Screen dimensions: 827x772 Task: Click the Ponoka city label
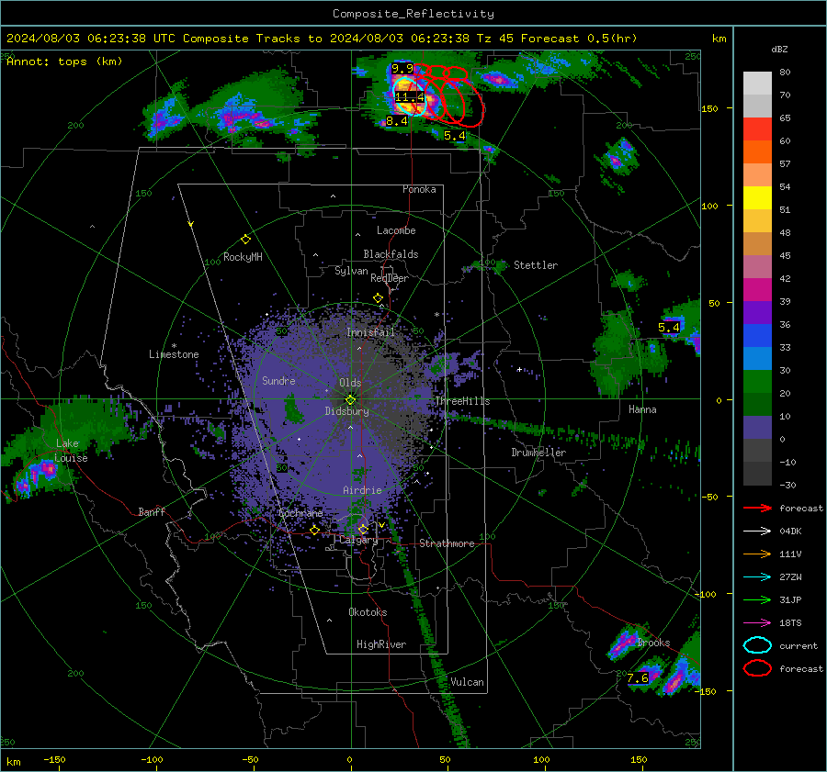coord(419,189)
